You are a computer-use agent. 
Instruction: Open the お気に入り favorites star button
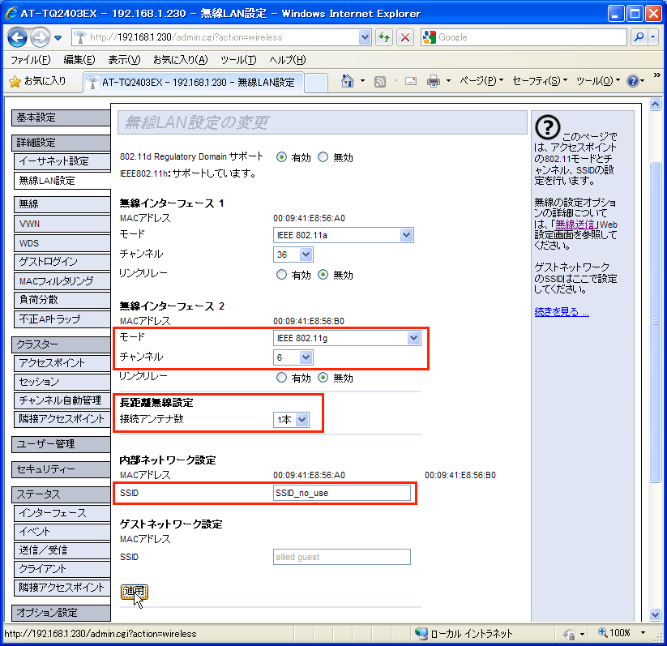point(38,81)
